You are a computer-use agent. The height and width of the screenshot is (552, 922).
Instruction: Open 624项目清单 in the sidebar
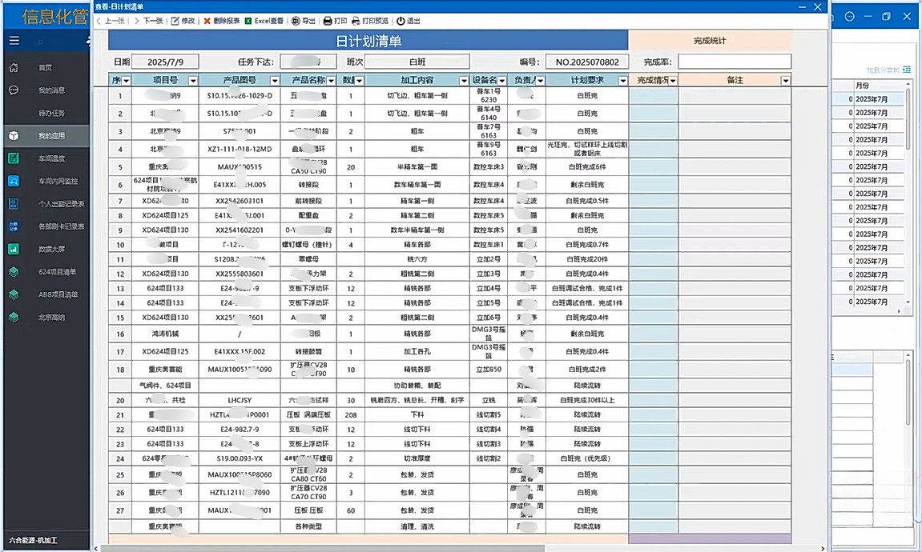[58, 272]
